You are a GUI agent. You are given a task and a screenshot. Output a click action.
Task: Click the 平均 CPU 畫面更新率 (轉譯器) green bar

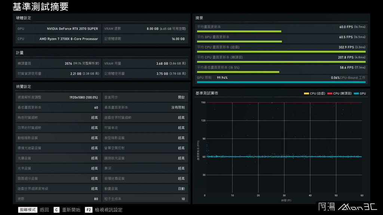(281, 62)
